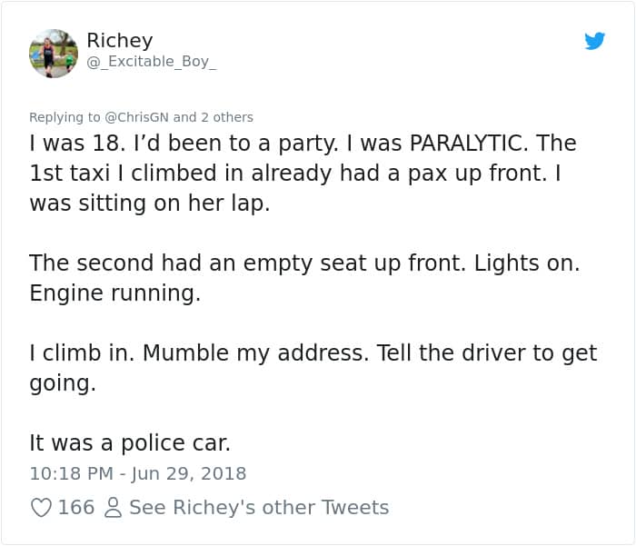Image resolution: width=636 pixels, height=546 pixels.
Task: Click the "Replying to" label text
Action: pos(65,116)
